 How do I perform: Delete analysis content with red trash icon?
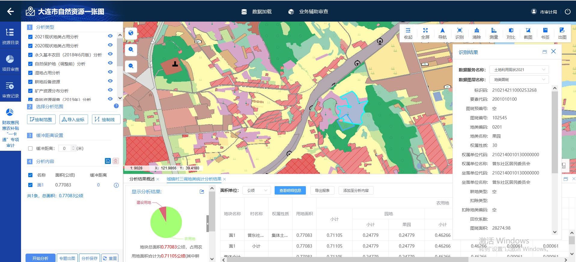point(116,161)
